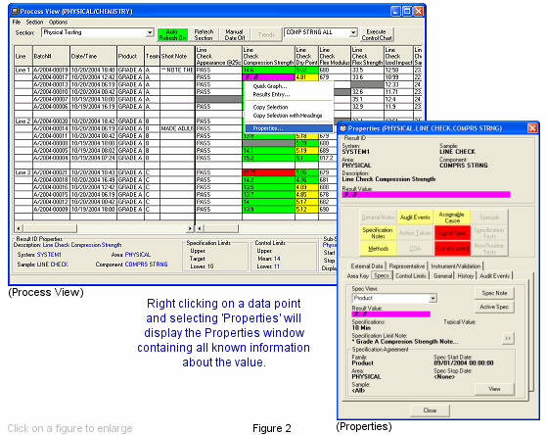The width and height of the screenshot is (547, 435).
Task: Click the left arrow of the right grid scrollbar
Action: tap(200, 228)
